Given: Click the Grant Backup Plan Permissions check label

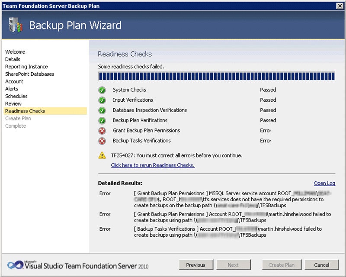Looking at the screenshot, I should (146, 131).
